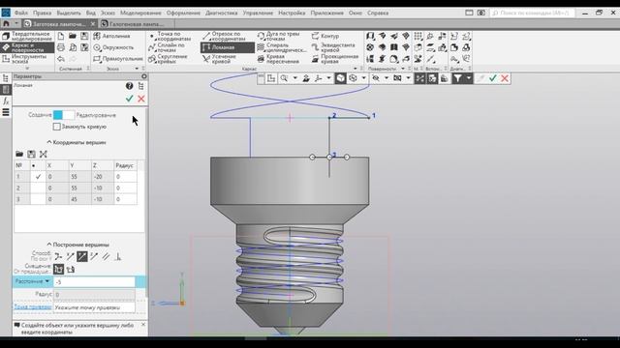This screenshot has width=620, height=348.
Task: Enable Замкнуть кривую checkbox
Action: pyautogui.click(x=56, y=127)
